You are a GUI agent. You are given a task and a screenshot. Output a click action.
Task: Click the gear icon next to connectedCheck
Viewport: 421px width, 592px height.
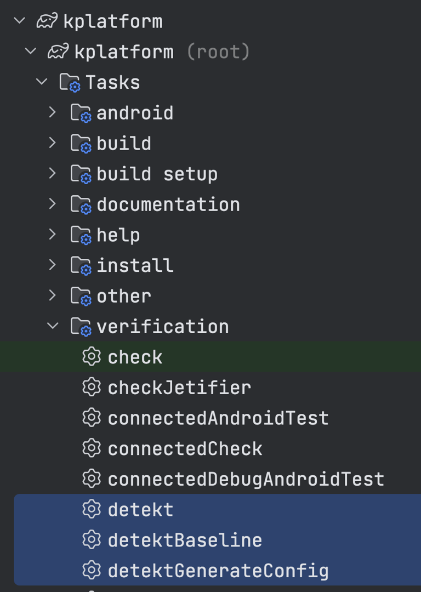[x=92, y=448]
